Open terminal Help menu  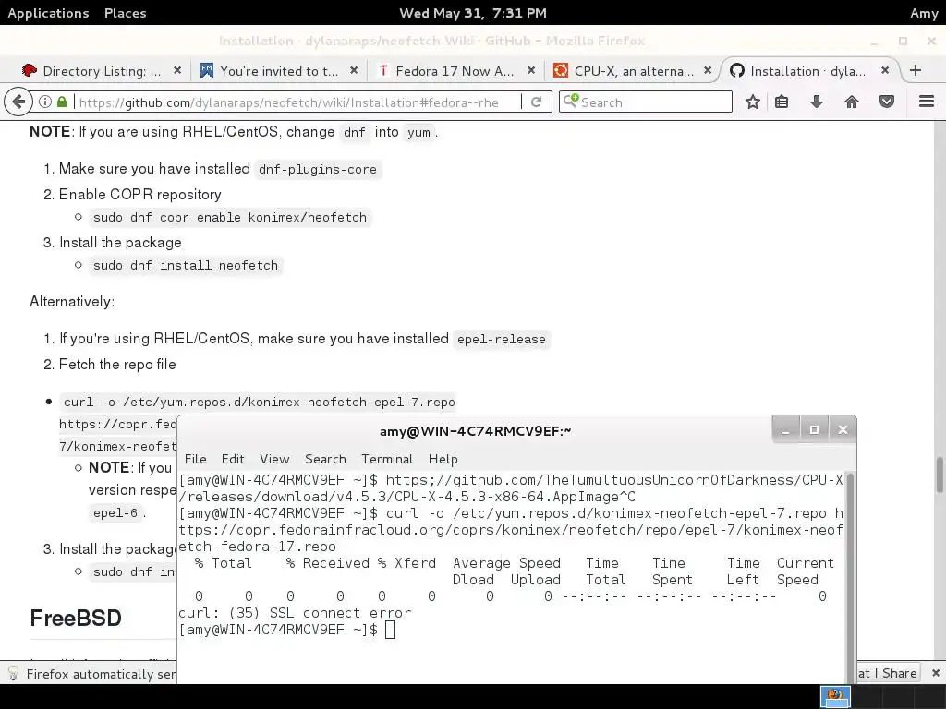(x=443, y=459)
